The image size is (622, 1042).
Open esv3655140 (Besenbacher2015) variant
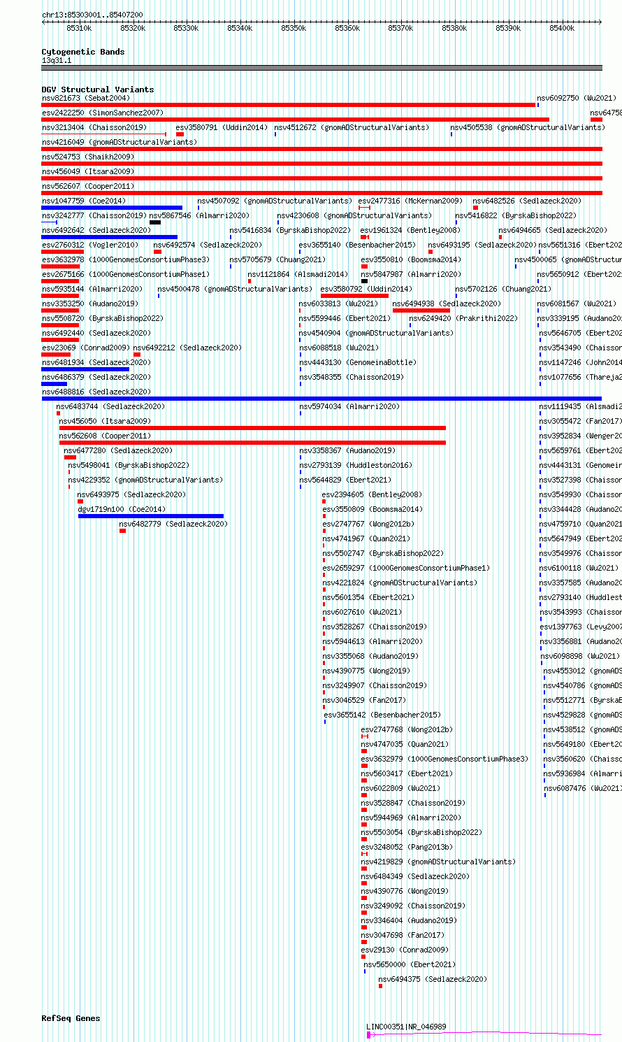pos(357,245)
